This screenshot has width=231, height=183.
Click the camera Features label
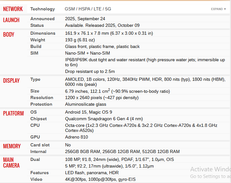pos(40,173)
